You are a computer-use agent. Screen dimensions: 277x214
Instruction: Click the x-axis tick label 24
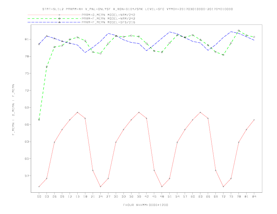click(x=100, y=197)
